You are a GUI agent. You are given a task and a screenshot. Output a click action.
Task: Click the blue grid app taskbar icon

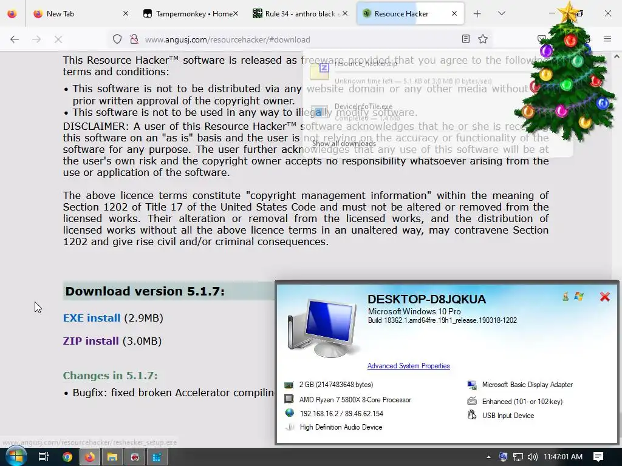(x=157, y=457)
